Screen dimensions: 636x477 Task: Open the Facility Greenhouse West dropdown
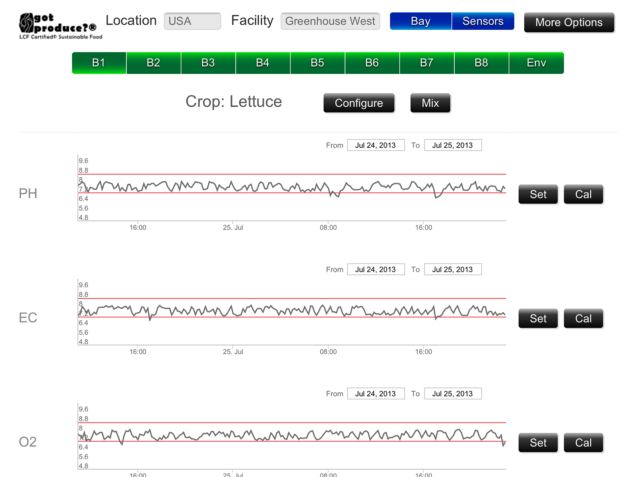[330, 21]
